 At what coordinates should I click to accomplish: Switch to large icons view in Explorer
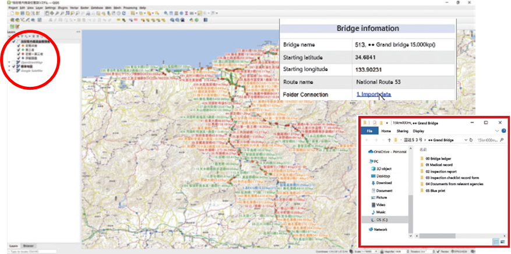[x=503, y=241]
